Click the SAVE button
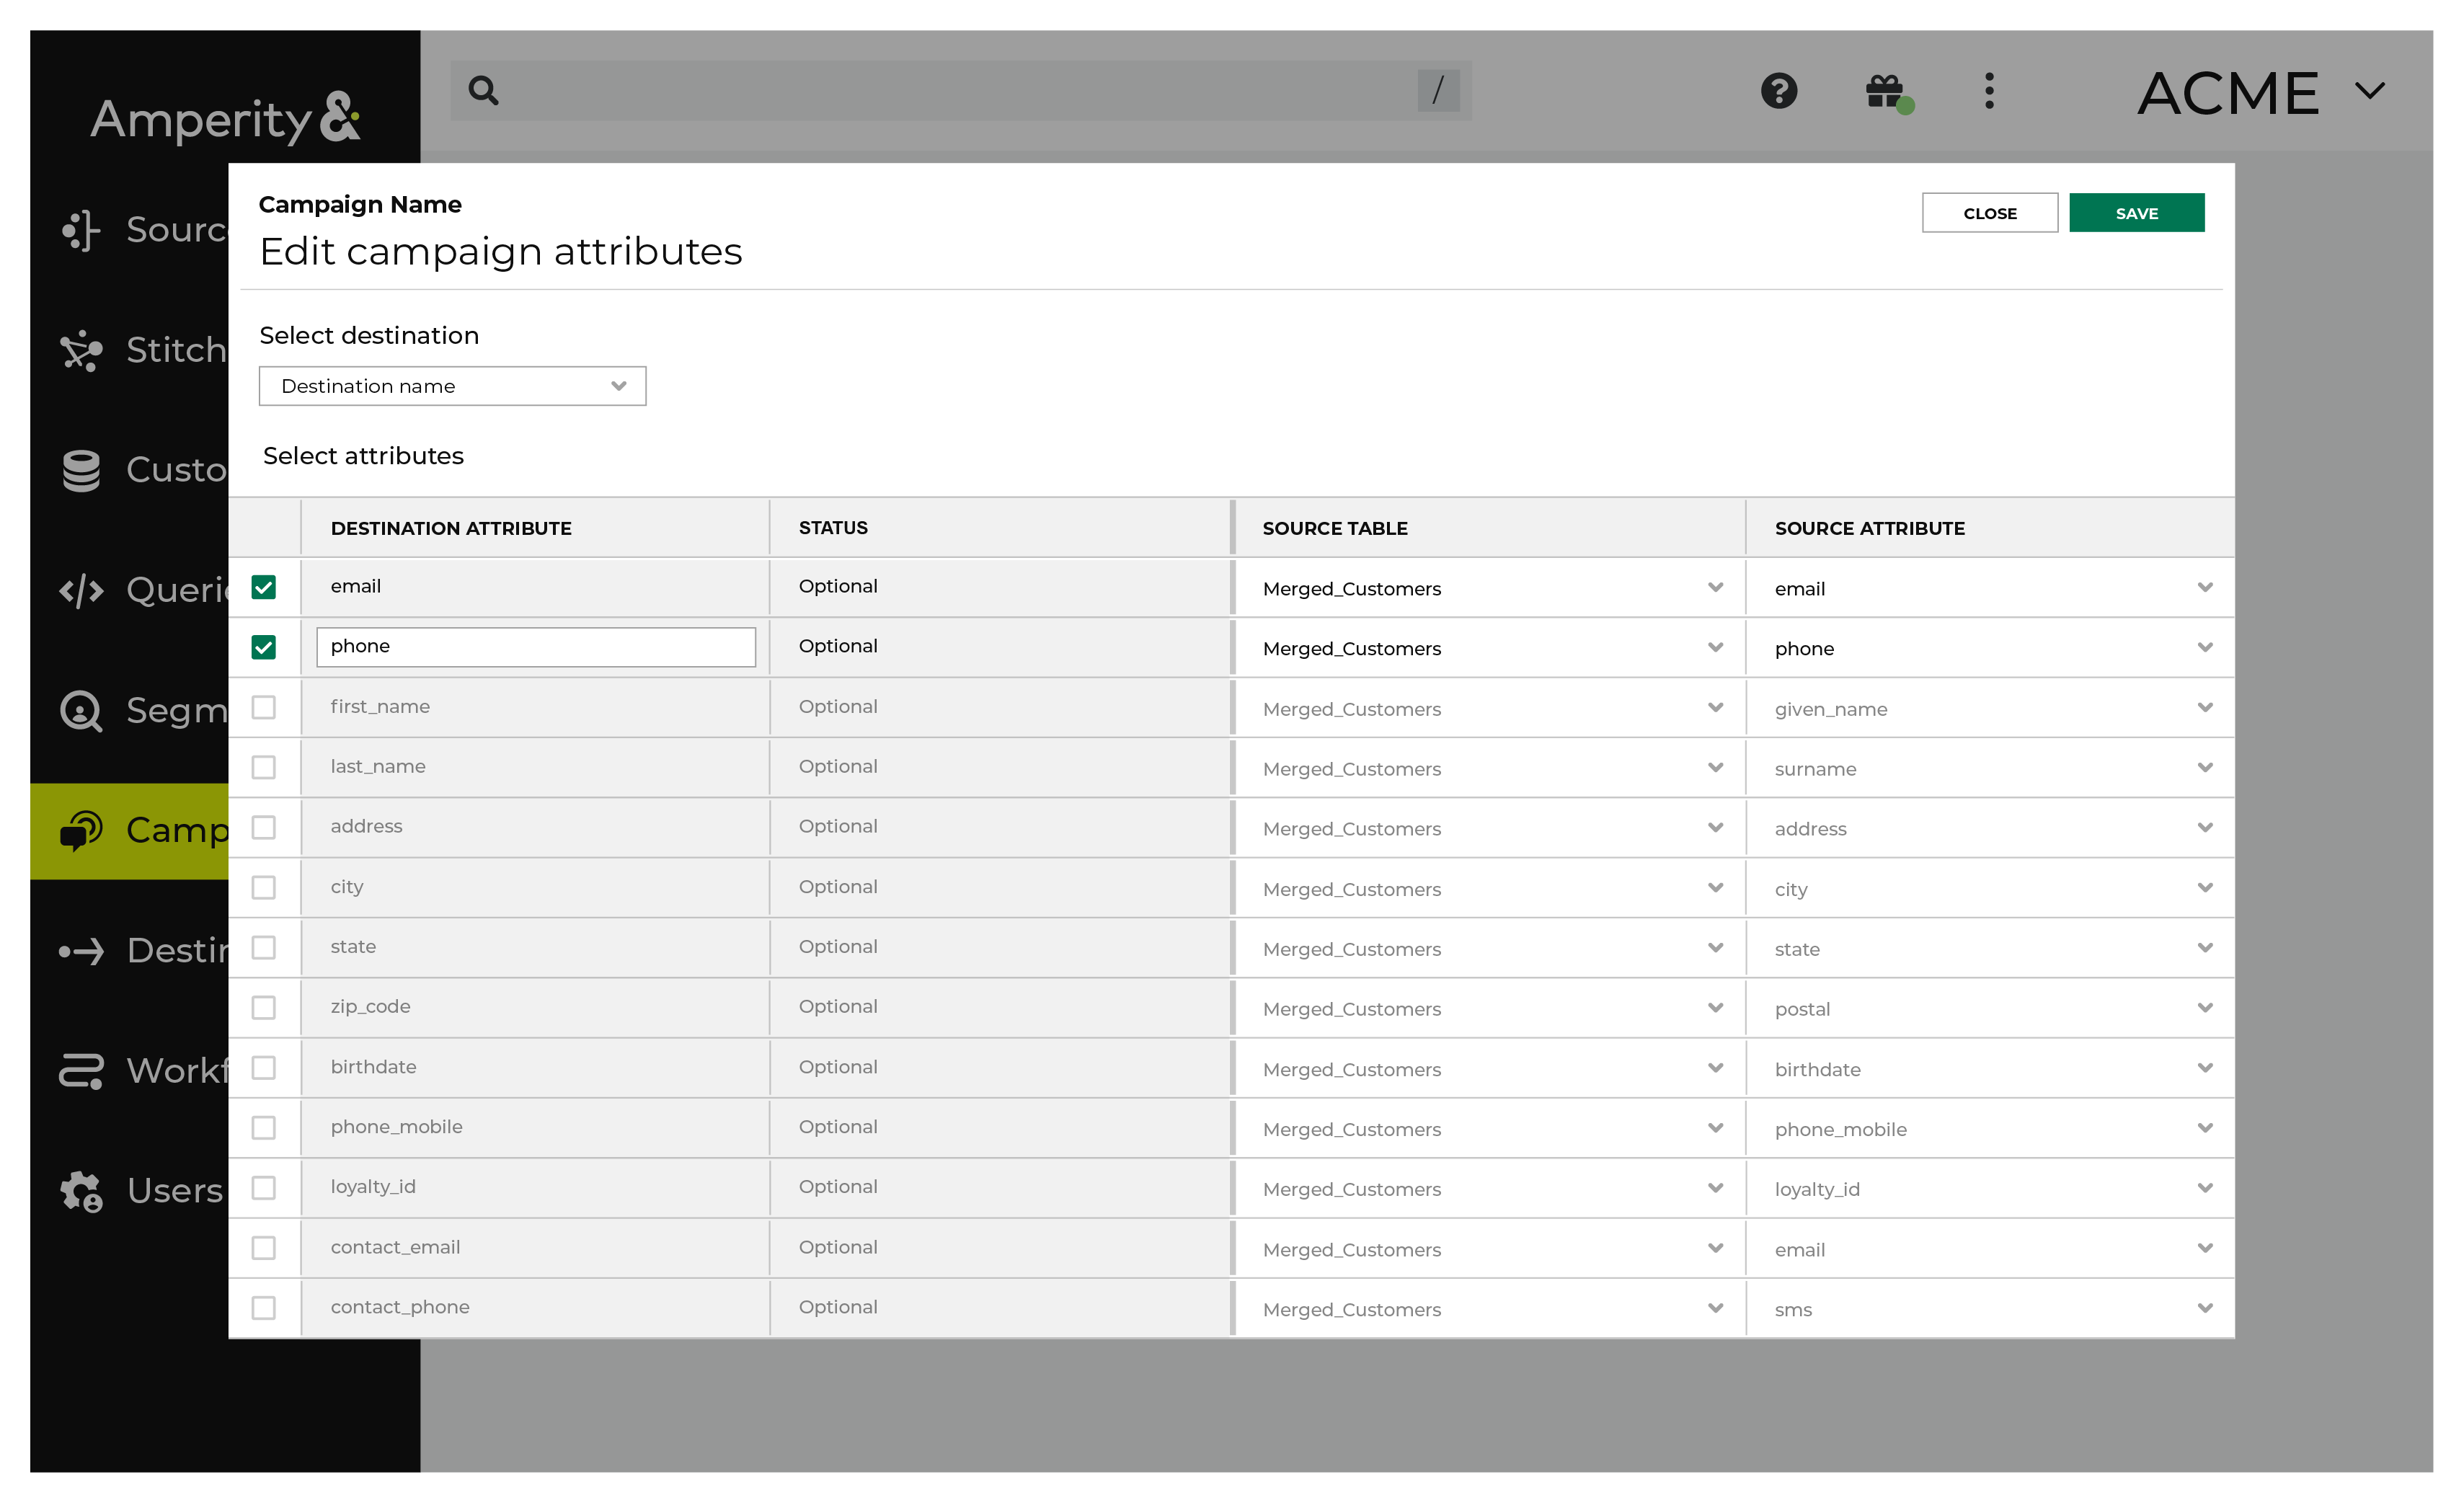2464x1503 pixels. 2136,213
